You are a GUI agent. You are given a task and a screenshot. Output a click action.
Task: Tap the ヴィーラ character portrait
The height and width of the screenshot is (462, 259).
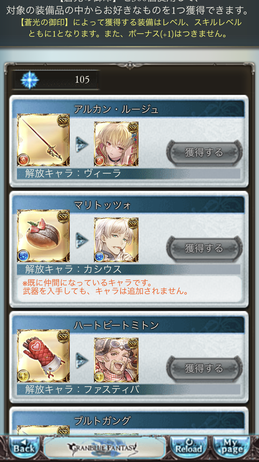(116, 144)
